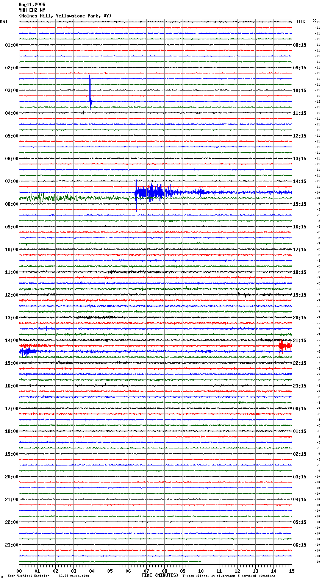Select the 23:00 MST hour label

(x=12, y=545)
